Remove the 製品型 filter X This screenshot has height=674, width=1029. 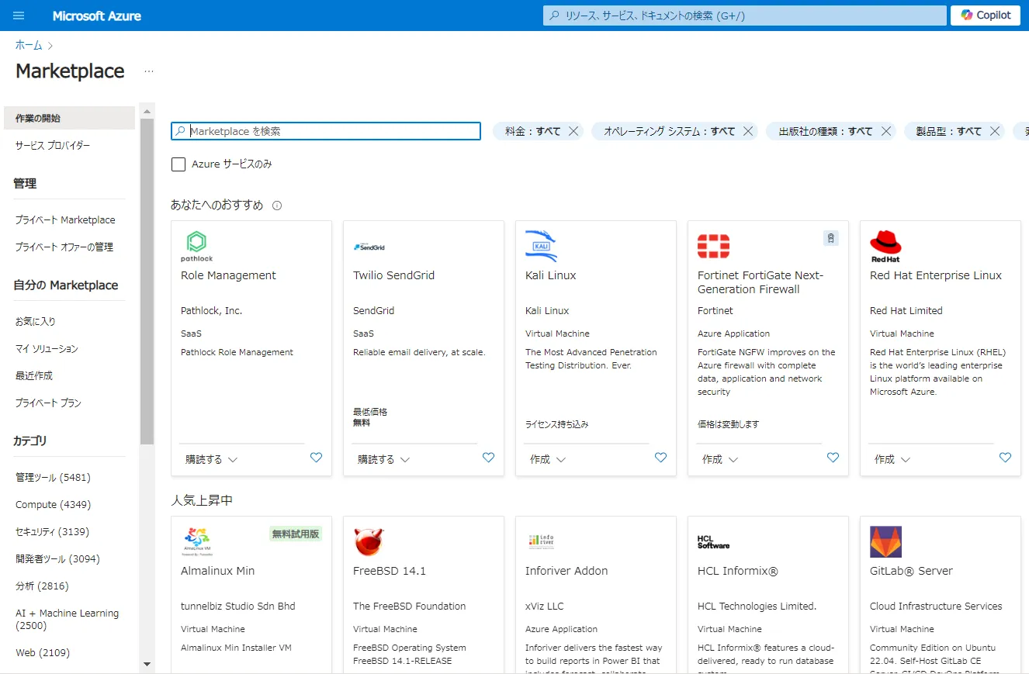click(994, 131)
